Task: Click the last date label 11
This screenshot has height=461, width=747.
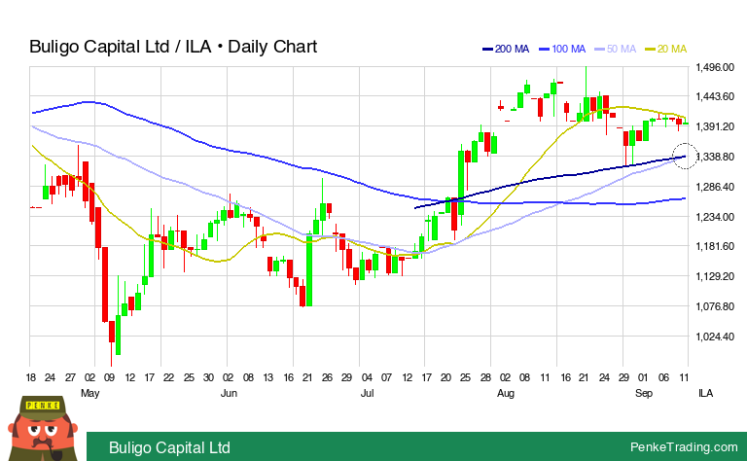Action: click(684, 377)
